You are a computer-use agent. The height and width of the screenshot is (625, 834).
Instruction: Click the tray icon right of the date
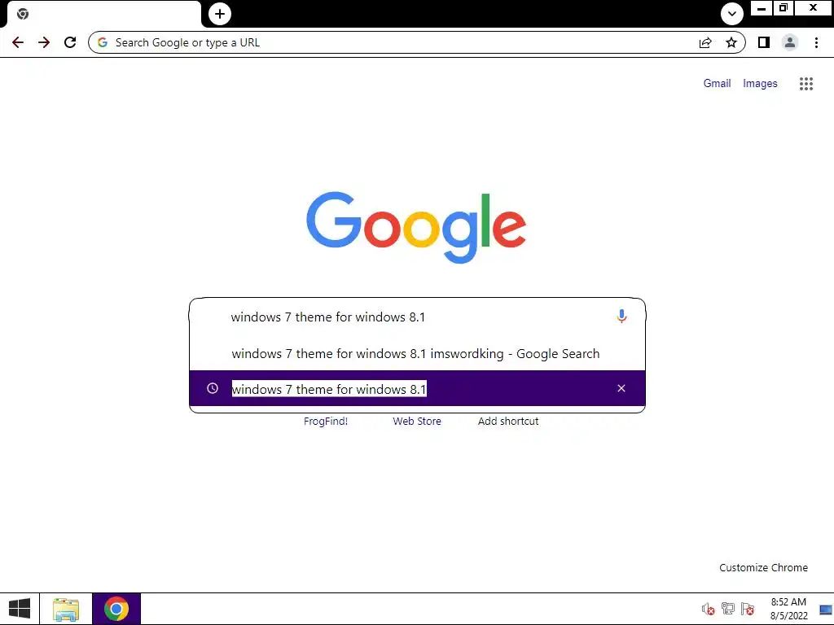click(x=826, y=610)
